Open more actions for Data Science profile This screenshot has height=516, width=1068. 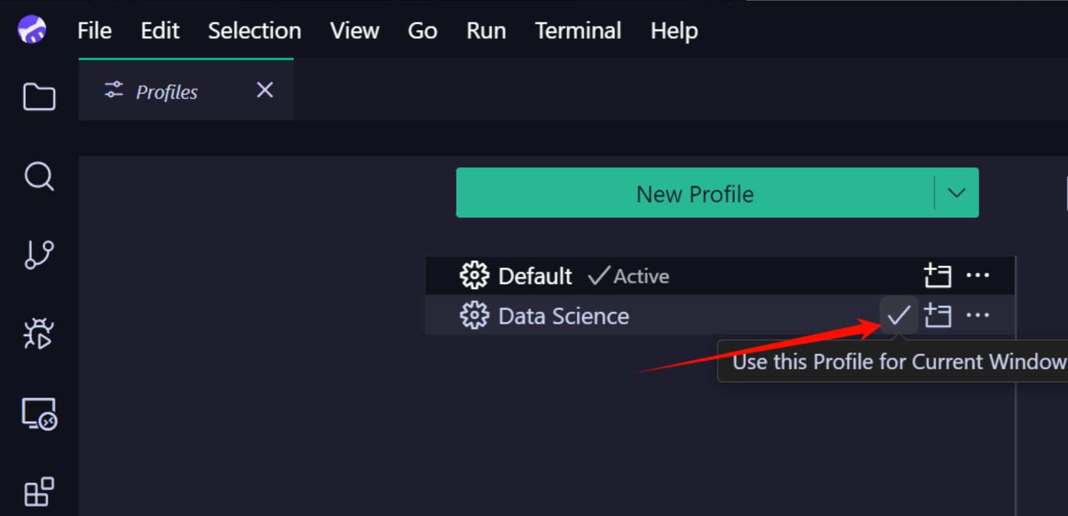pos(978,316)
